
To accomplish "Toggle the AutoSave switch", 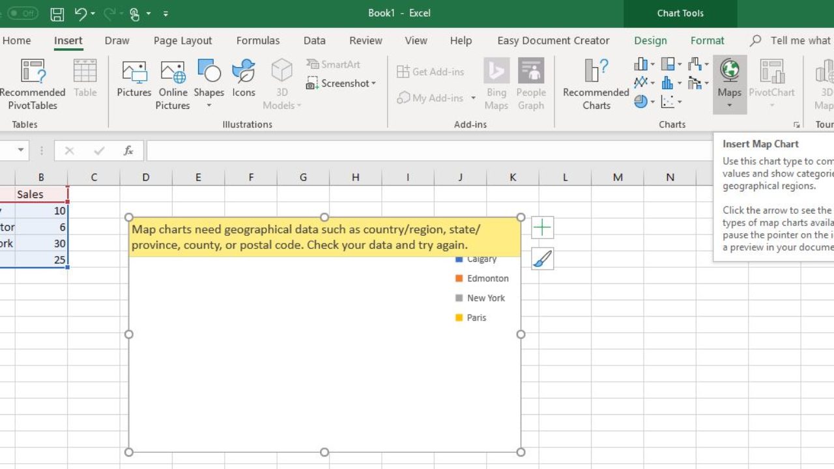I will coord(22,13).
